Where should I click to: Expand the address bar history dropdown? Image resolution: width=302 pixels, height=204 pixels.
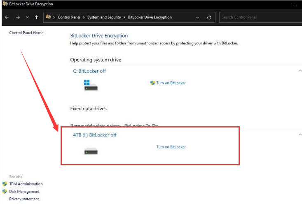click(x=197, y=18)
